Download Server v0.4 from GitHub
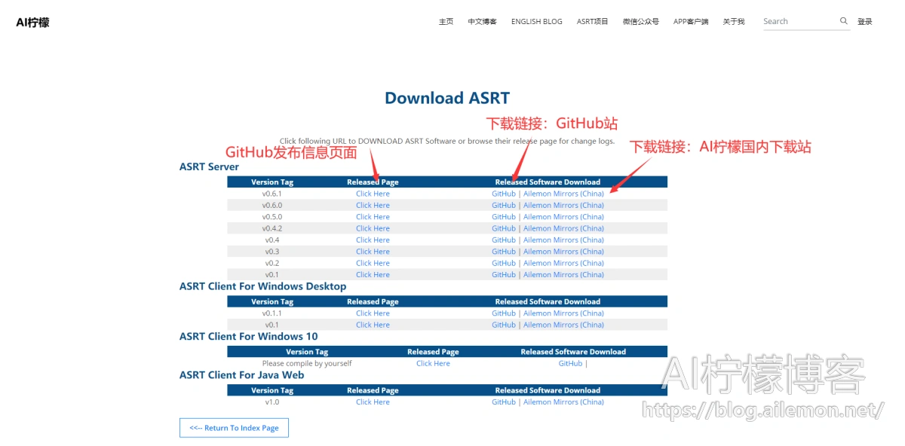This screenshot has width=905, height=446. pos(504,240)
